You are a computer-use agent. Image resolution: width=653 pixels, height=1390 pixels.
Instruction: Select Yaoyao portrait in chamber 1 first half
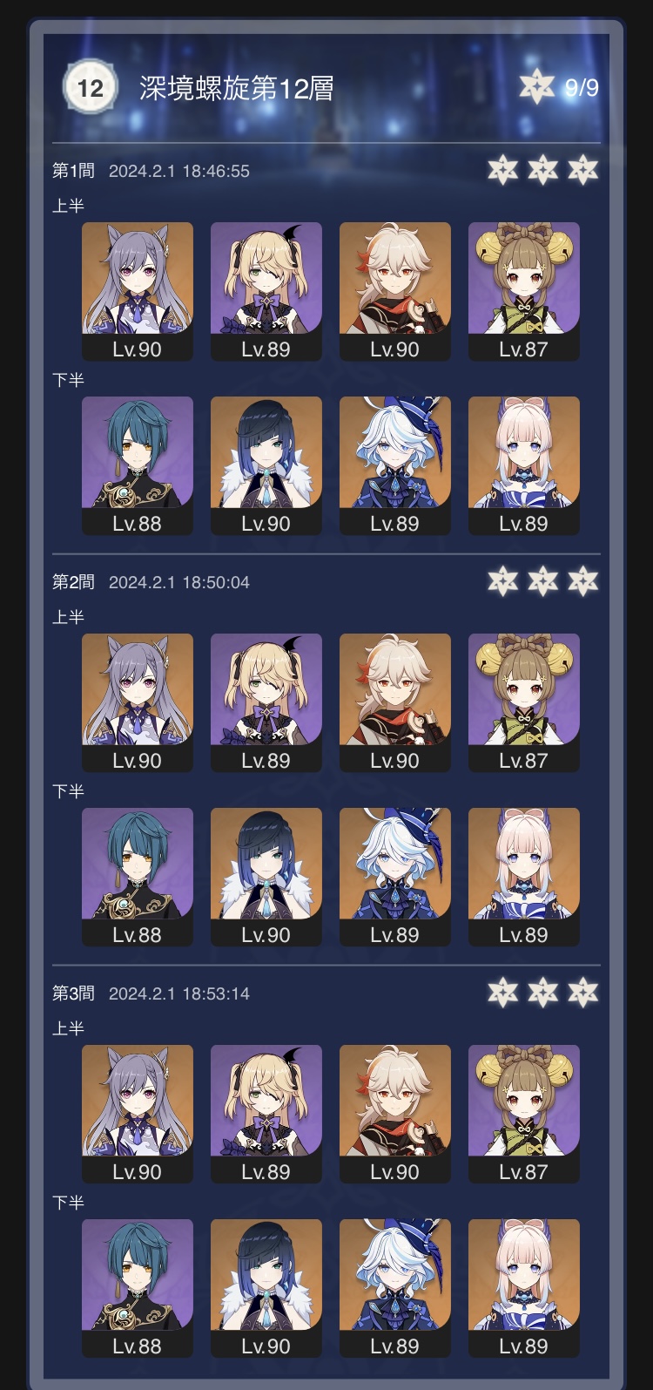(x=524, y=291)
